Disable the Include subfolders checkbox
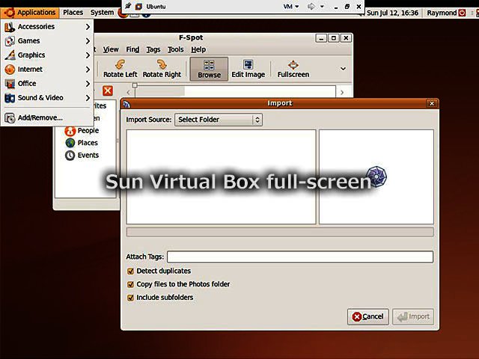 point(131,298)
